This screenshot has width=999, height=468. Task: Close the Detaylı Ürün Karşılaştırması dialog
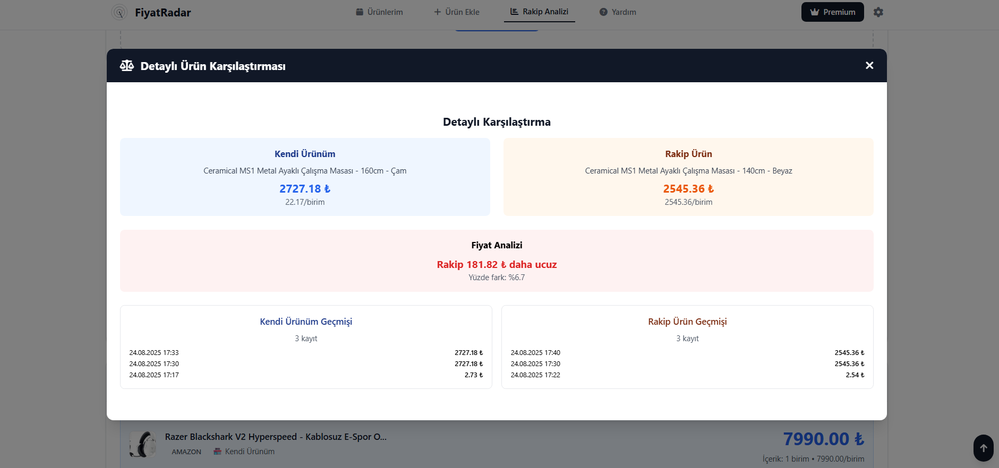click(x=869, y=65)
